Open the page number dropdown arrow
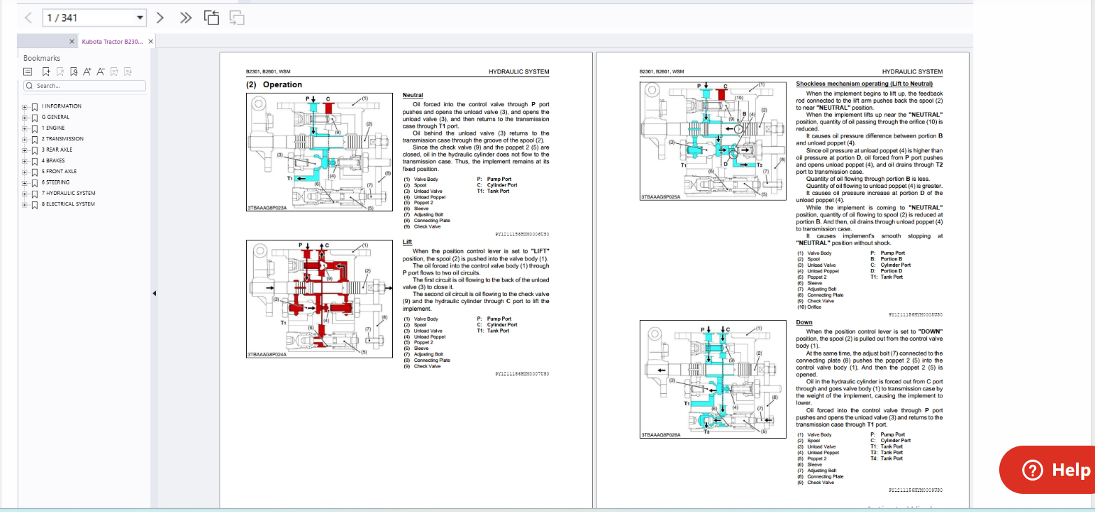This screenshot has height=512, width=1095. click(x=140, y=17)
